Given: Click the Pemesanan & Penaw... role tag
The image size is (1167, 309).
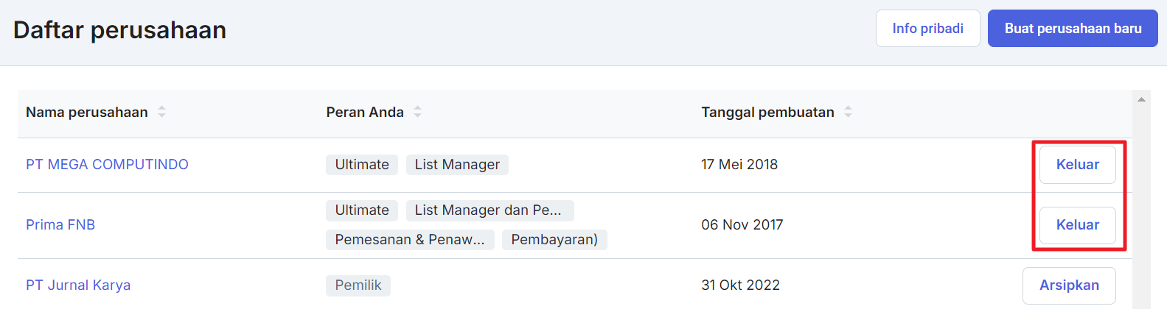Looking at the screenshot, I should (x=410, y=240).
